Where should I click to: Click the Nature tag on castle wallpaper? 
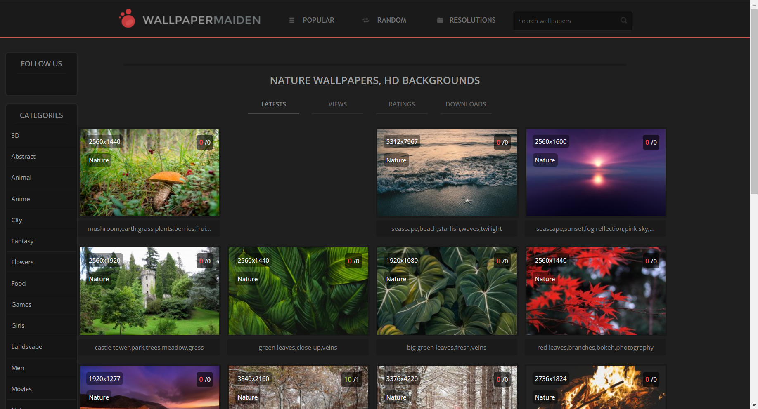[99, 279]
